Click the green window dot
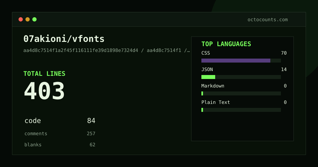The height and width of the screenshot is (167, 318). click(34, 19)
